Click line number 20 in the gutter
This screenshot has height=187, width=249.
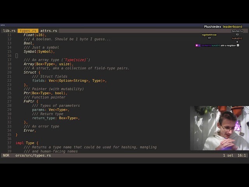click(x=9, y=72)
